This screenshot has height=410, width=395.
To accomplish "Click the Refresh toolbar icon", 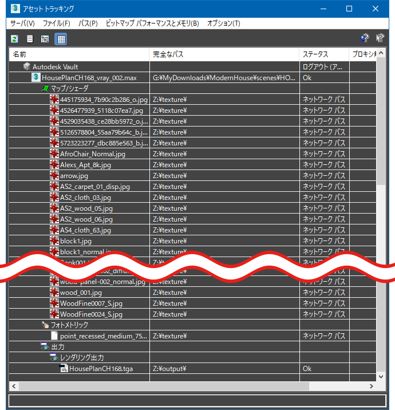I will [x=15, y=39].
